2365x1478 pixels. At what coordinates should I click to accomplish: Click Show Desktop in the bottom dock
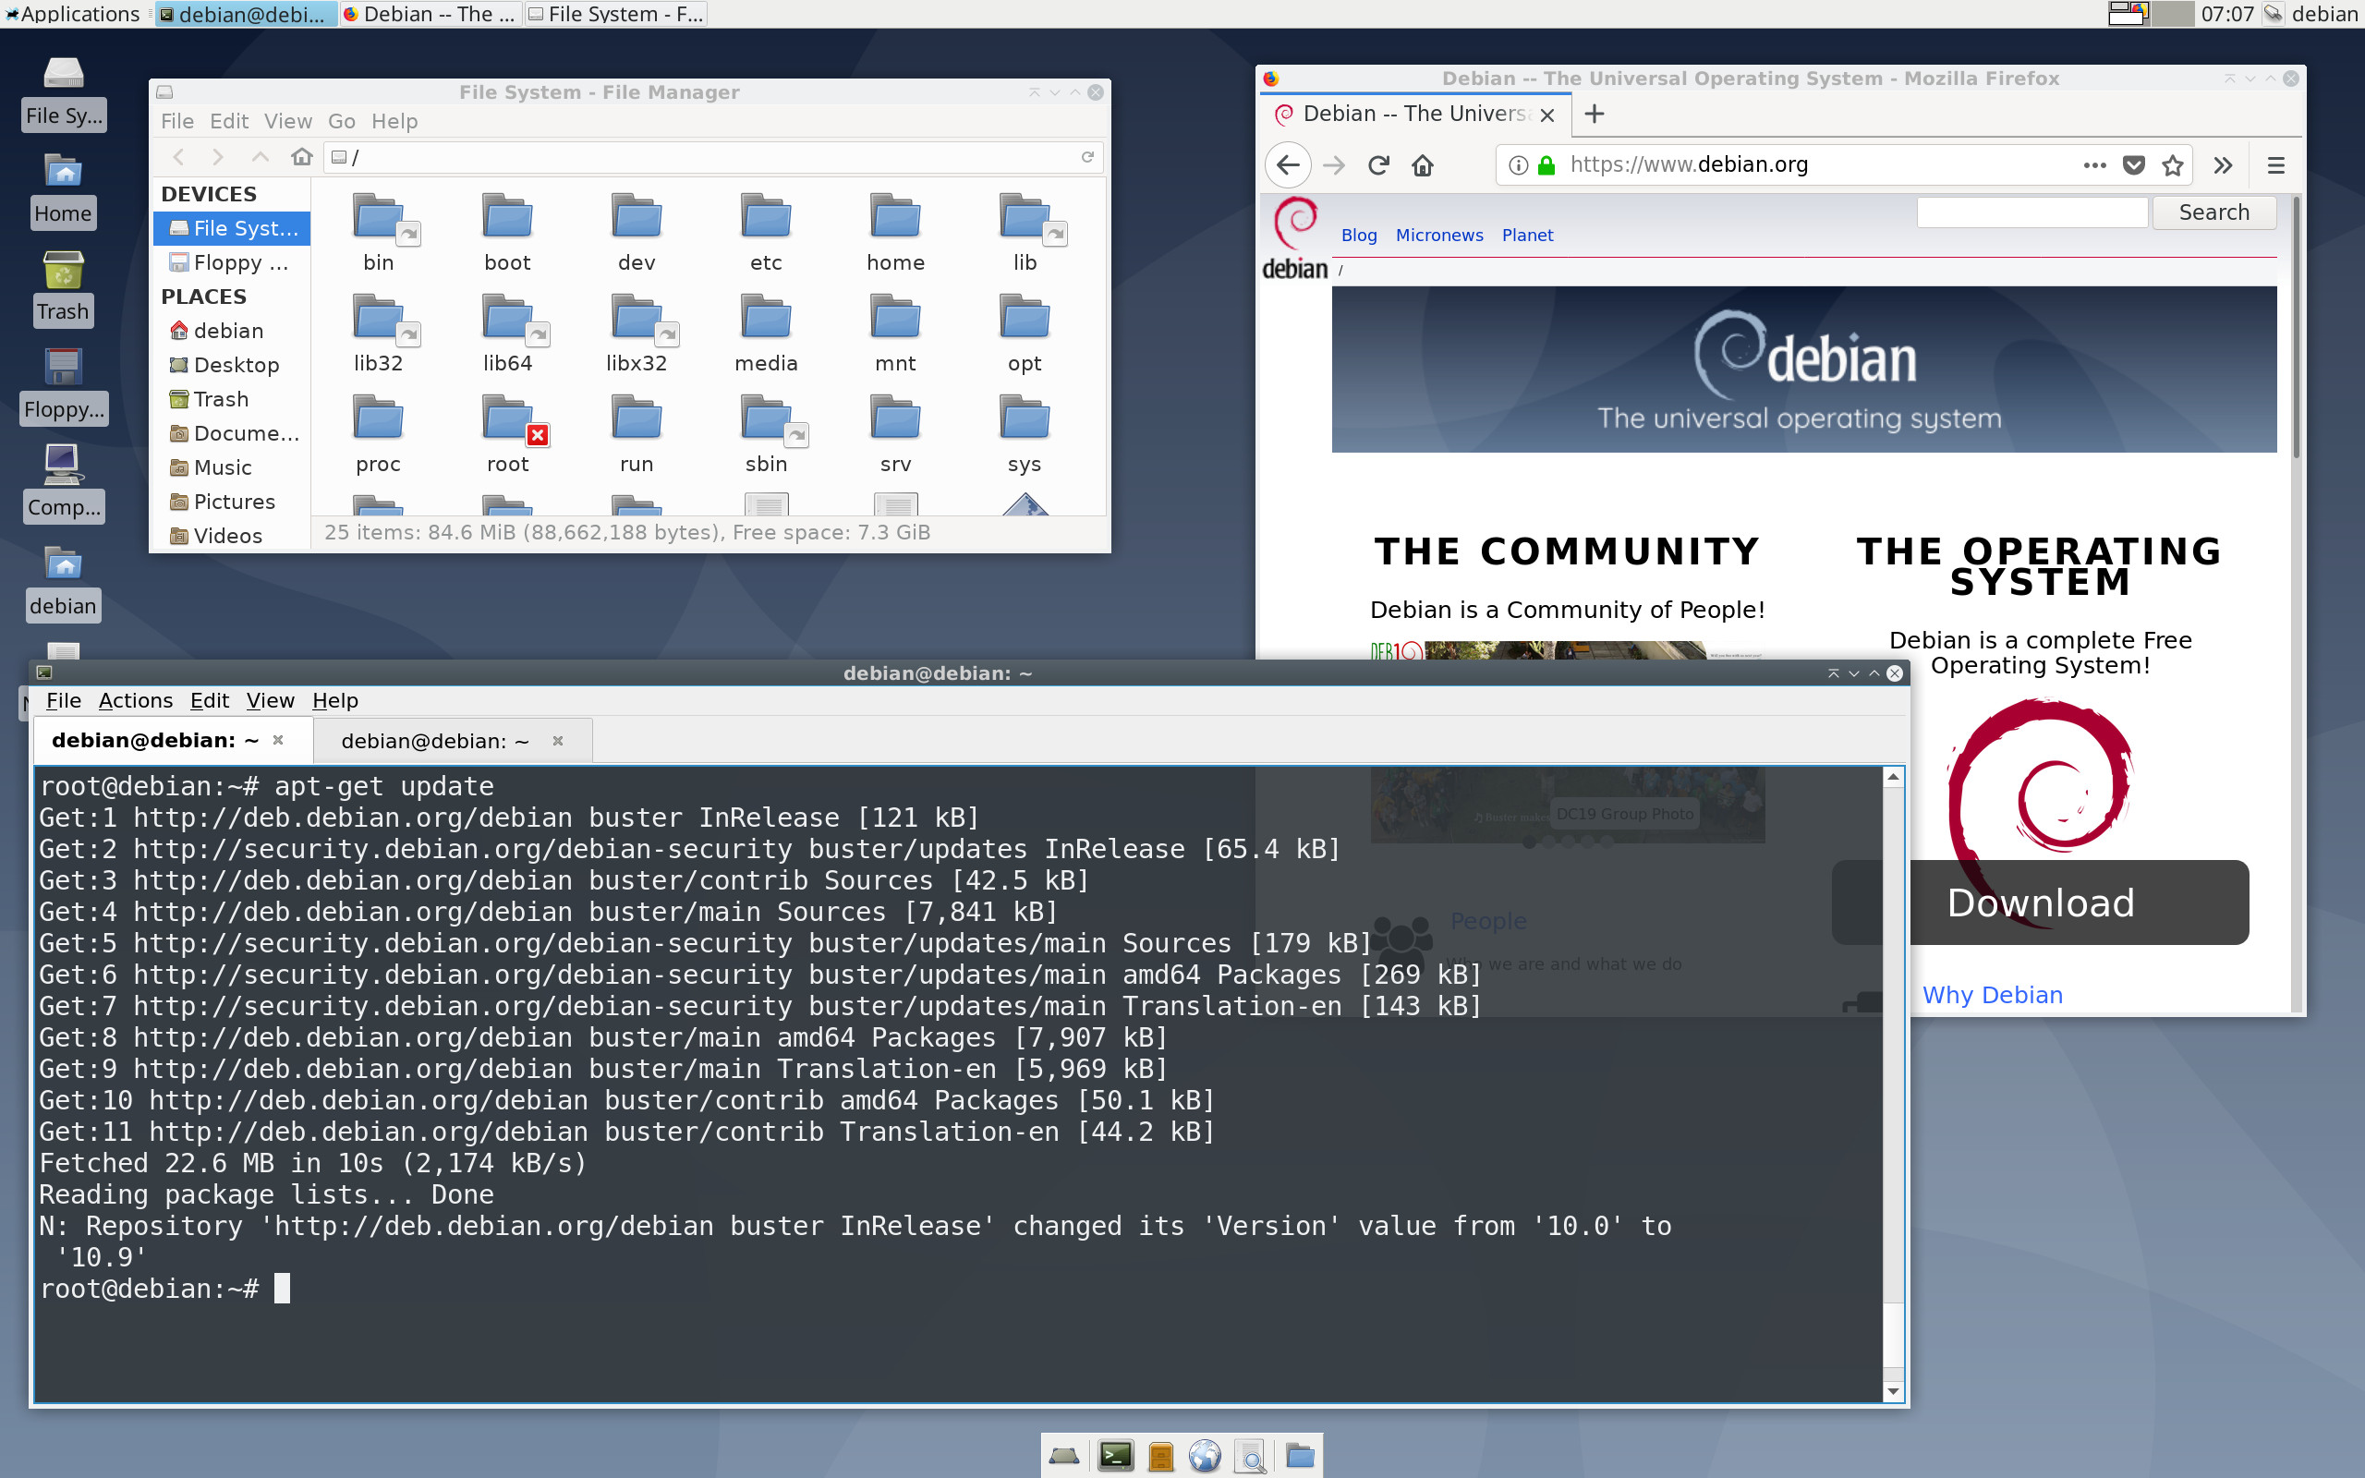click(1063, 1456)
